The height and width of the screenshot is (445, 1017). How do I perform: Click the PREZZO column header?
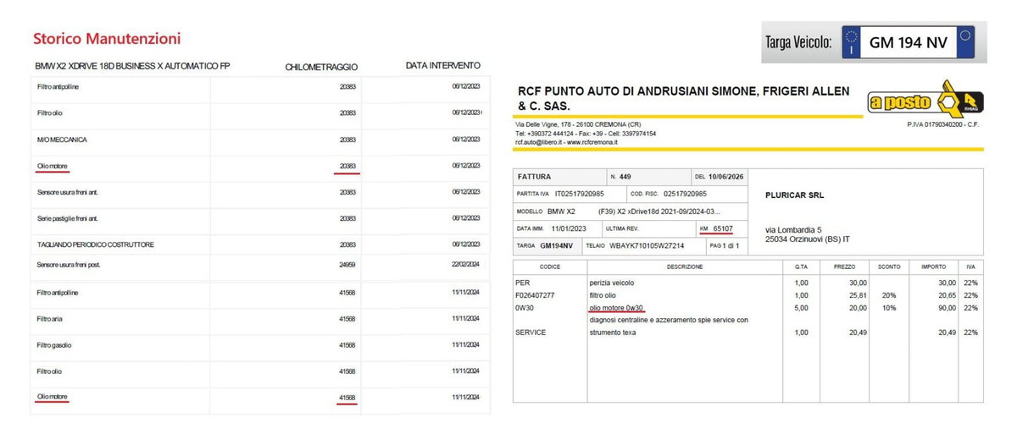844,266
